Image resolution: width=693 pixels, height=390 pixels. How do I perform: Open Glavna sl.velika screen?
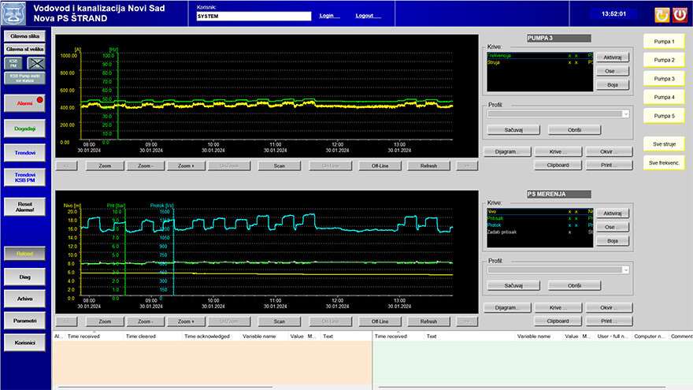tap(24, 49)
